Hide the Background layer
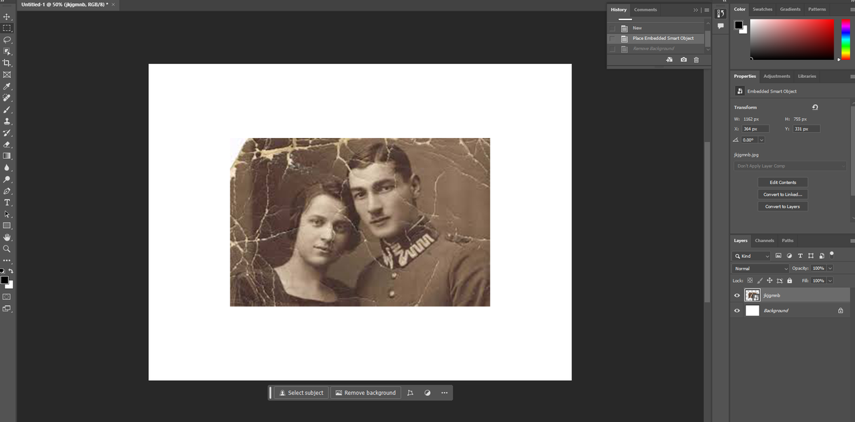Screen dimensions: 855x422 [x=737, y=311]
